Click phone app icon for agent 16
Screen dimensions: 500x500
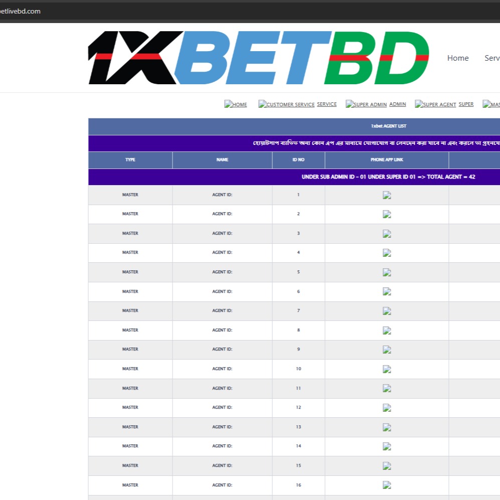click(x=387, y=485)
